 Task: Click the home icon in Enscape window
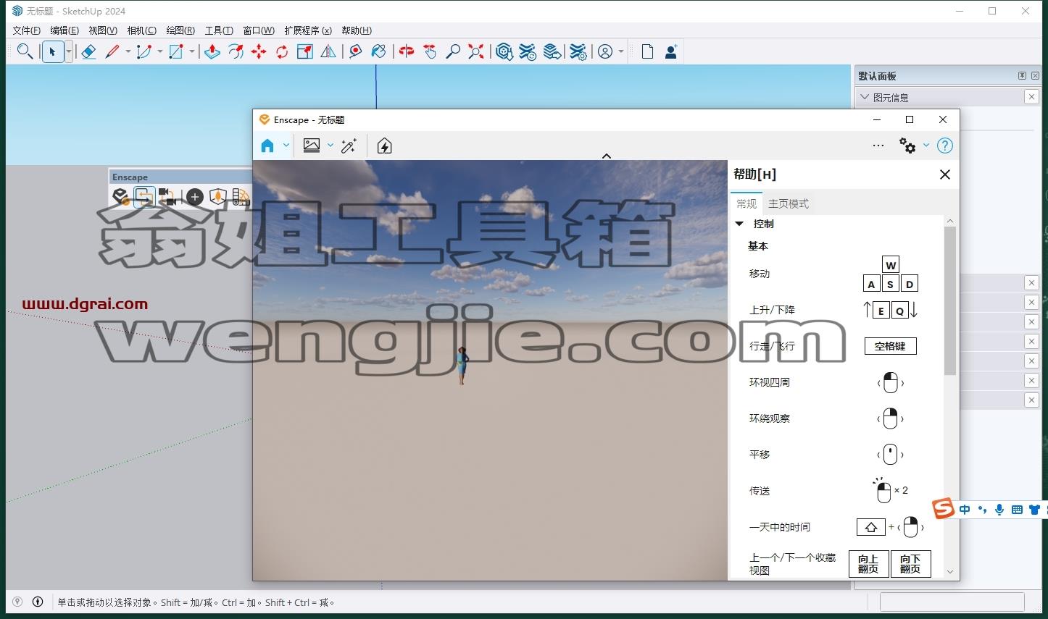coord(267,146)
